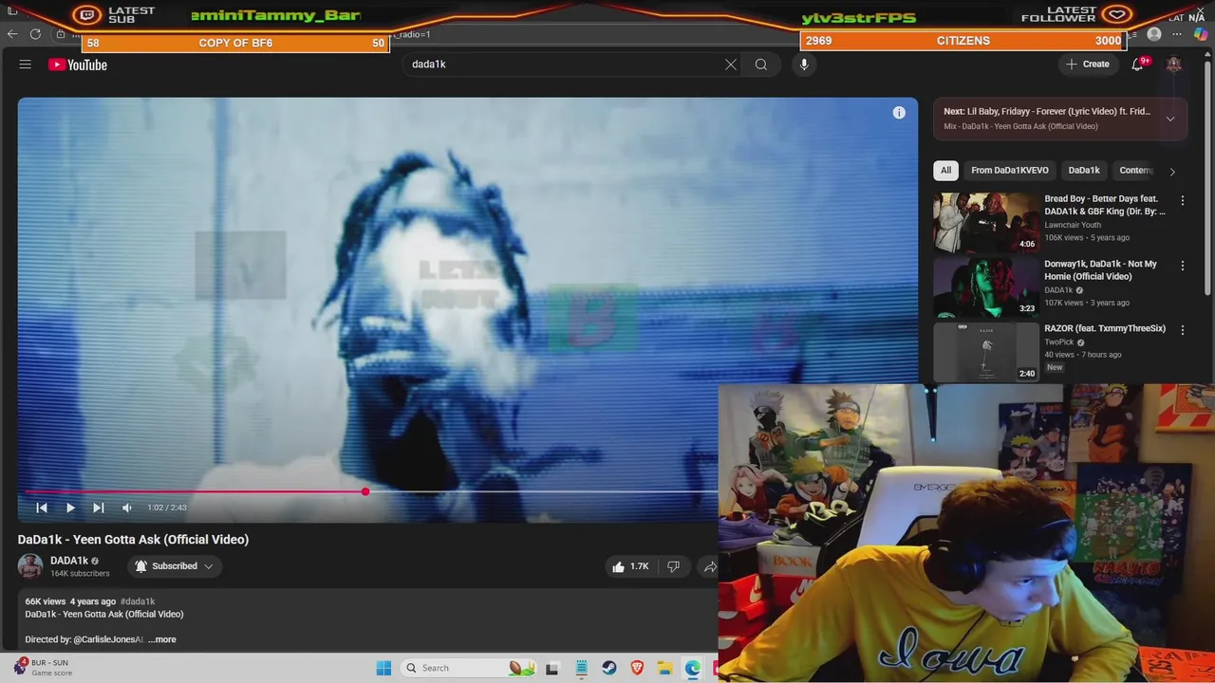This screenshot has width=1215, height=683.
Task: Go to the YouTube home logo
Action: [78, 65]
